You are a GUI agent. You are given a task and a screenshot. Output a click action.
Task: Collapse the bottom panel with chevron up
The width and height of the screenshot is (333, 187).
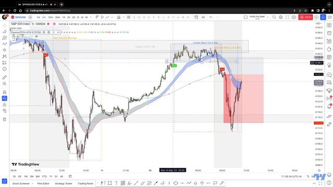[314, 183]
